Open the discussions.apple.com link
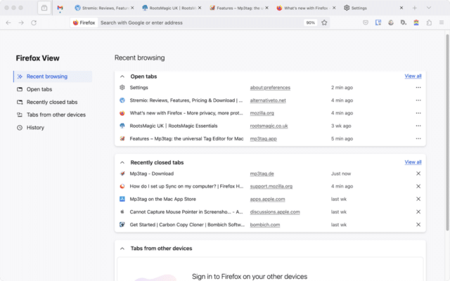The width and height of the screenshot is (450, 281). tap(275, 212)
